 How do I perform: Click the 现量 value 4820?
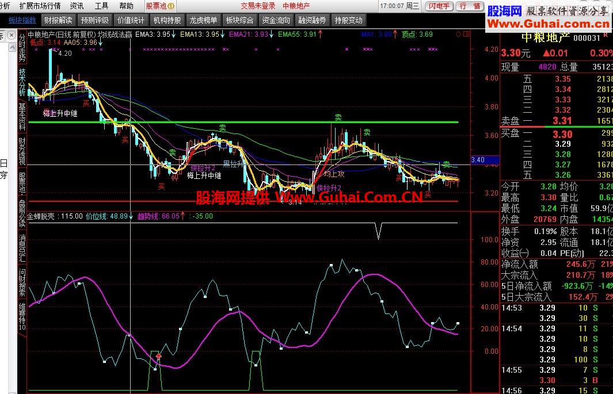click(547, 67)
